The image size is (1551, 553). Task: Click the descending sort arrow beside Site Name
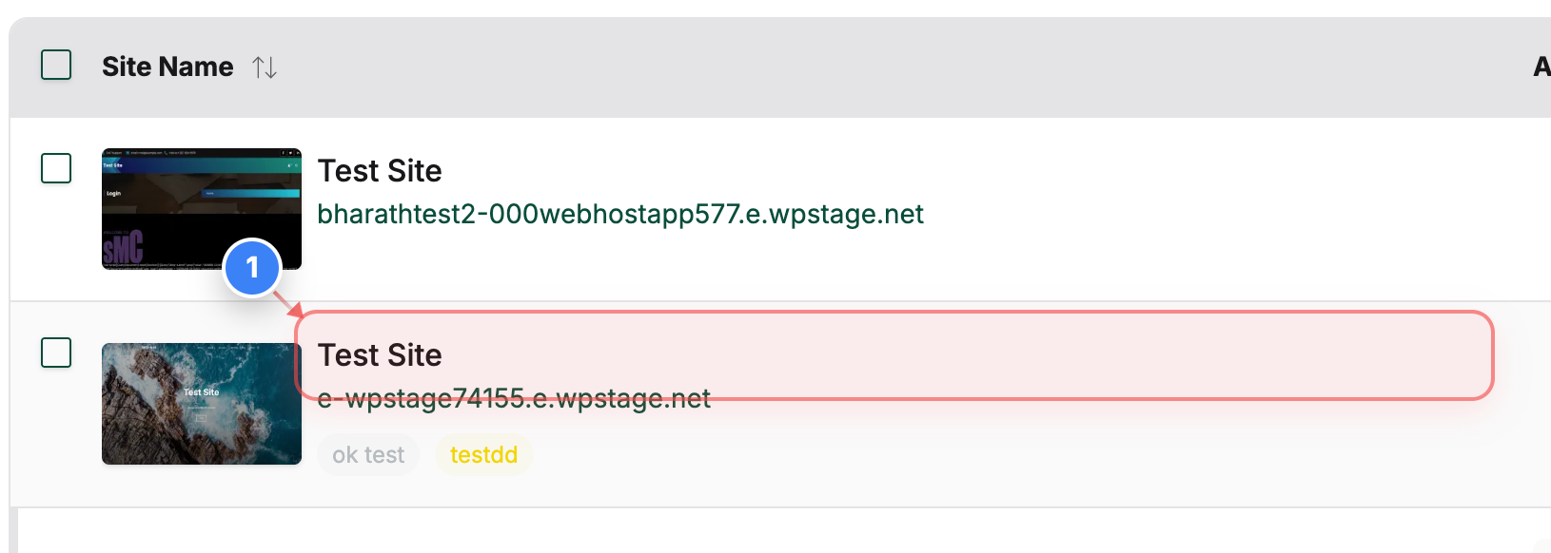tap(269, 67)
